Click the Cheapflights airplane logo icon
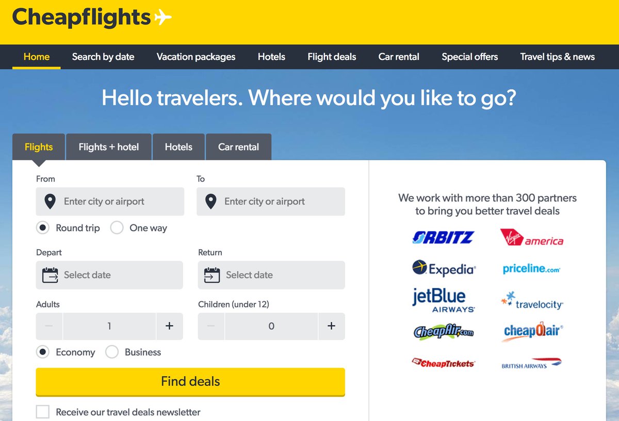 162,18
